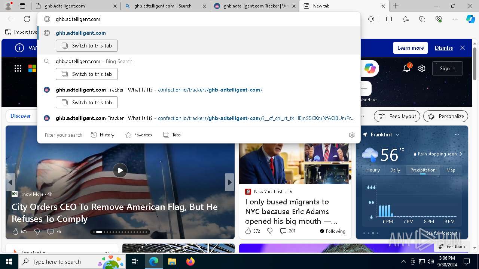479x269 pixels.
Task: Go to next carousel story arrow
Action: click(x=229, y=182)
